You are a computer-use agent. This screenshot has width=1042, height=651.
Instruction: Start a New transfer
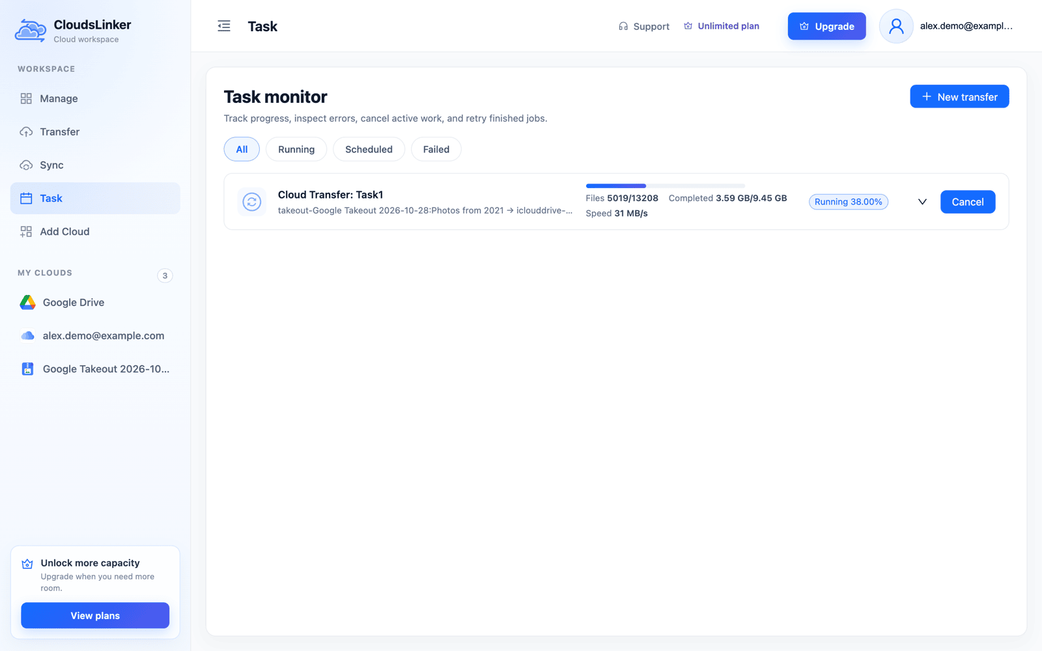pos(959,96)
